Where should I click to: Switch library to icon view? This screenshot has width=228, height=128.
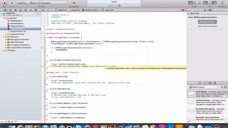222,87
